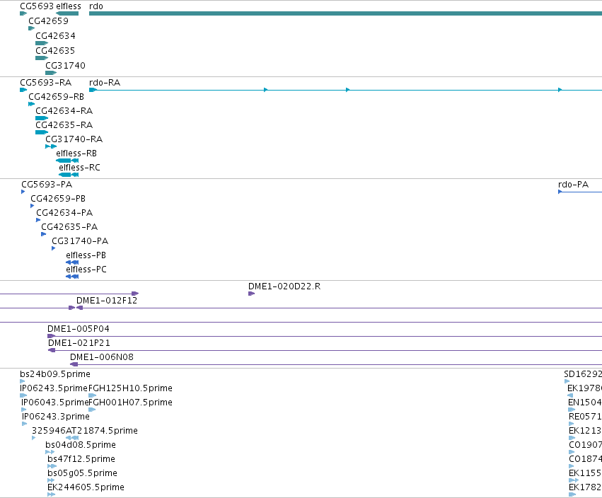The height and width of the screenshot is (498, 602).
Task: Click the elfless-RB transcript label
Action: [76, 154]
